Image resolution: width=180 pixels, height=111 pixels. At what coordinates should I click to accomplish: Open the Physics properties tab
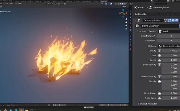pos(131,36)
